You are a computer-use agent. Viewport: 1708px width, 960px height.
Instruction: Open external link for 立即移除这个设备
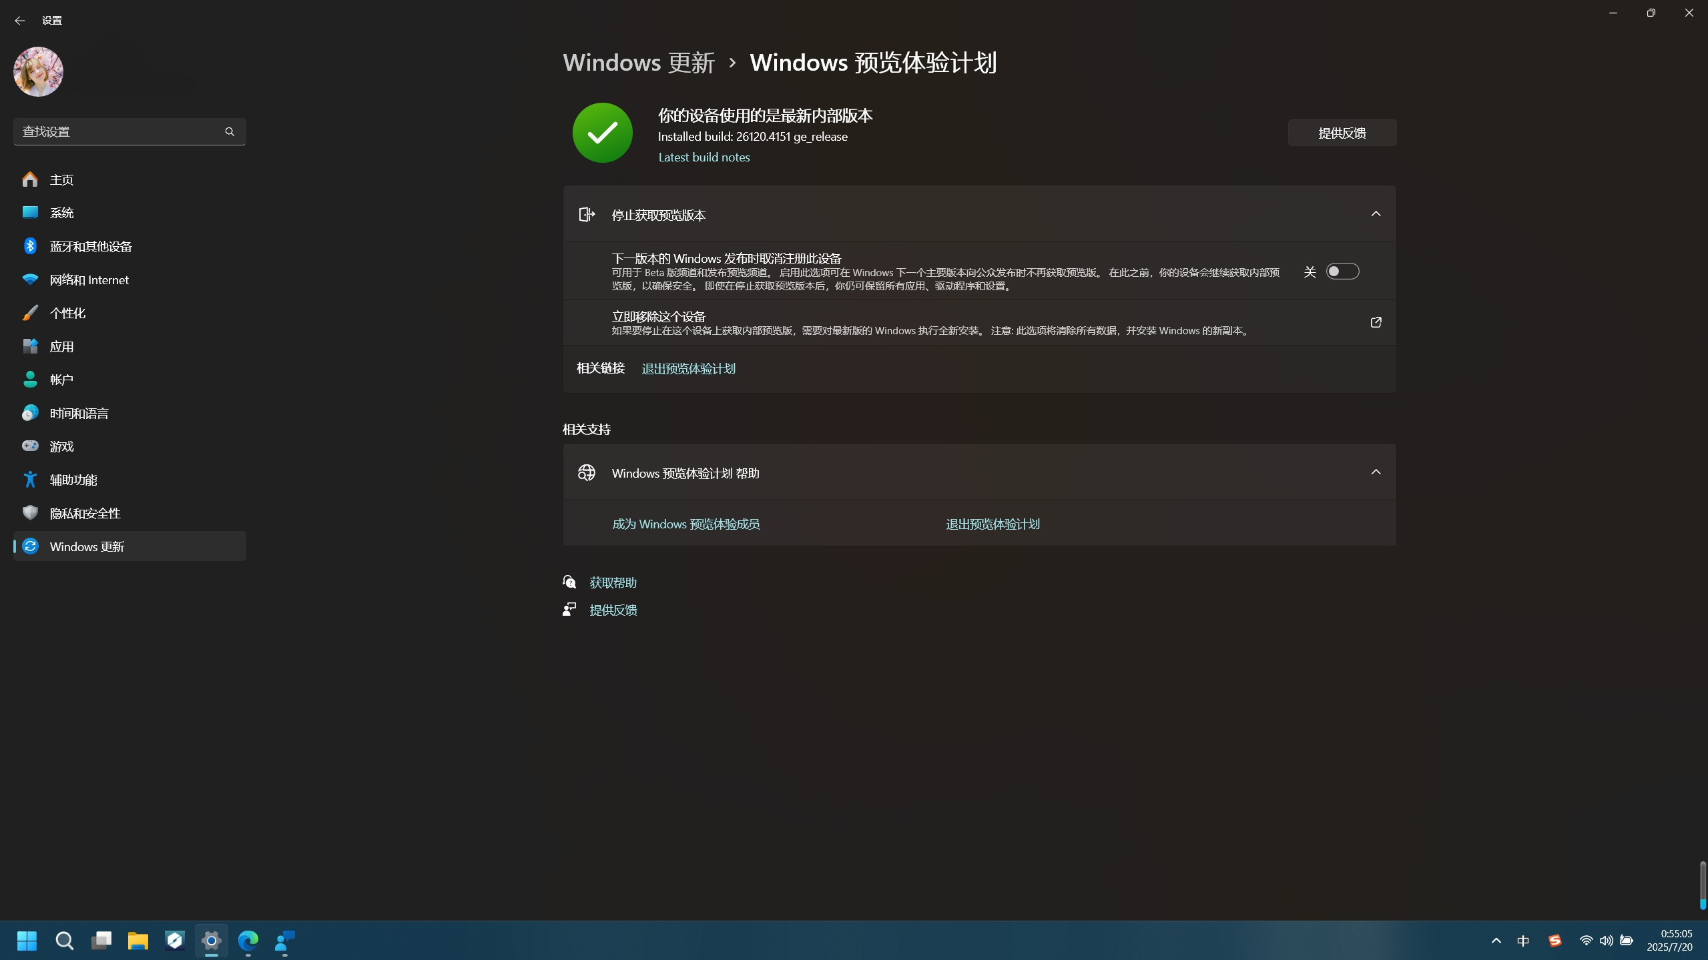[1376, 322]
